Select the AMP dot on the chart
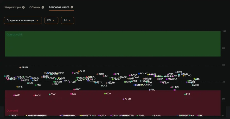This screenshot has width=230, height=119. tap(14, 95)
